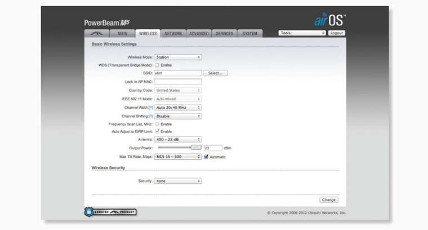
Task: Open the Tools dropdown
Action: (x=302, y=33)
